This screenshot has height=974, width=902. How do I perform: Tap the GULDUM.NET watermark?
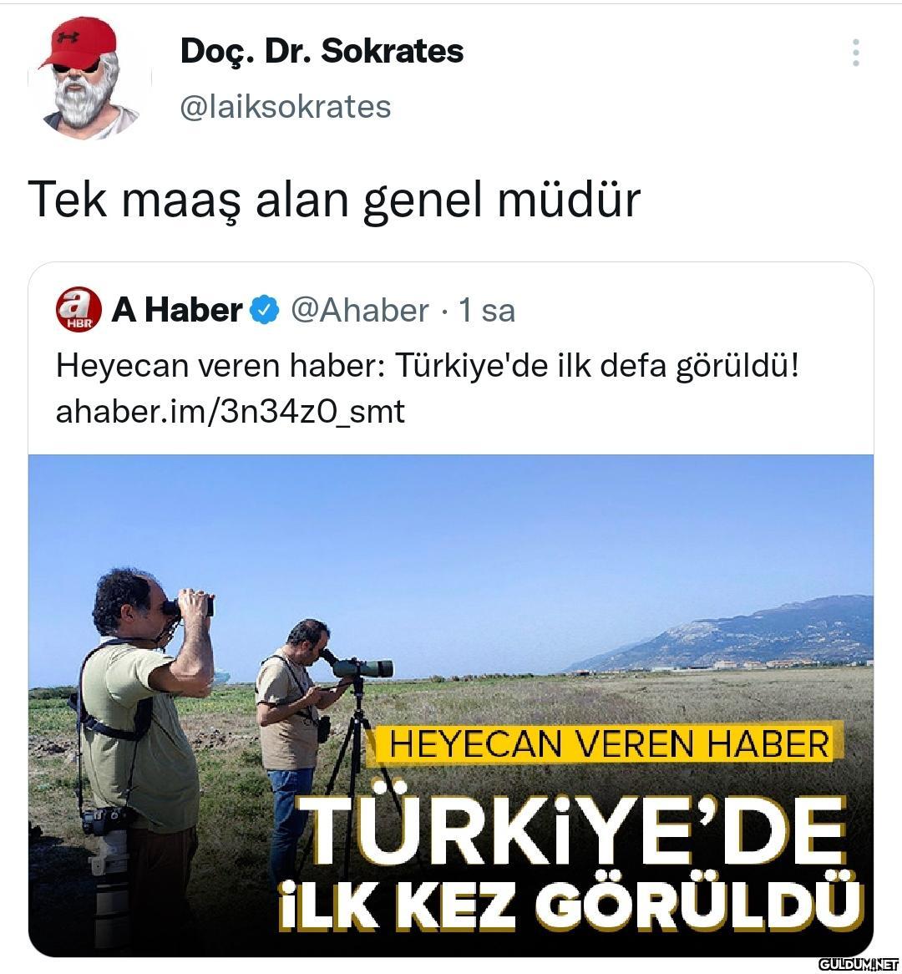click(859, 964)
